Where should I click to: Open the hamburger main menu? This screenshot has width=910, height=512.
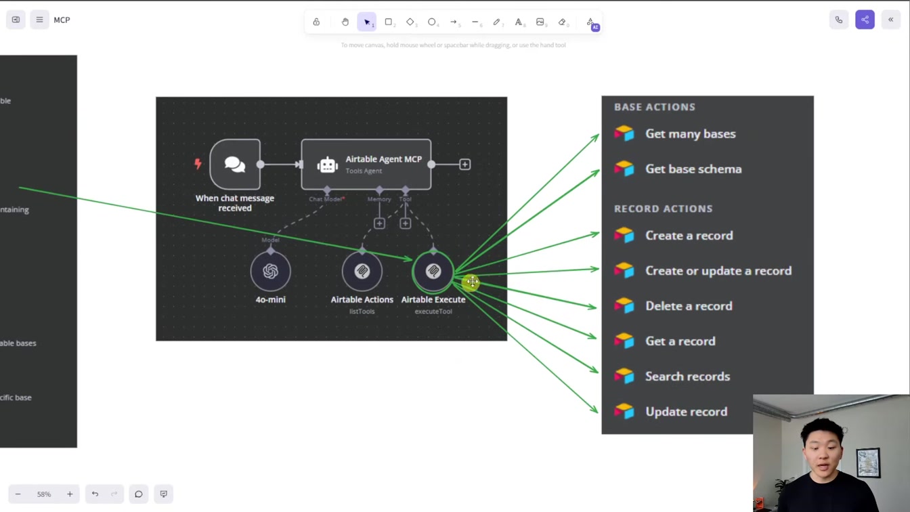39,20
